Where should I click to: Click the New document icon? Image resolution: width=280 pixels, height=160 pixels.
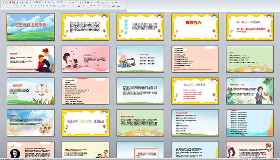pos(3,3)
